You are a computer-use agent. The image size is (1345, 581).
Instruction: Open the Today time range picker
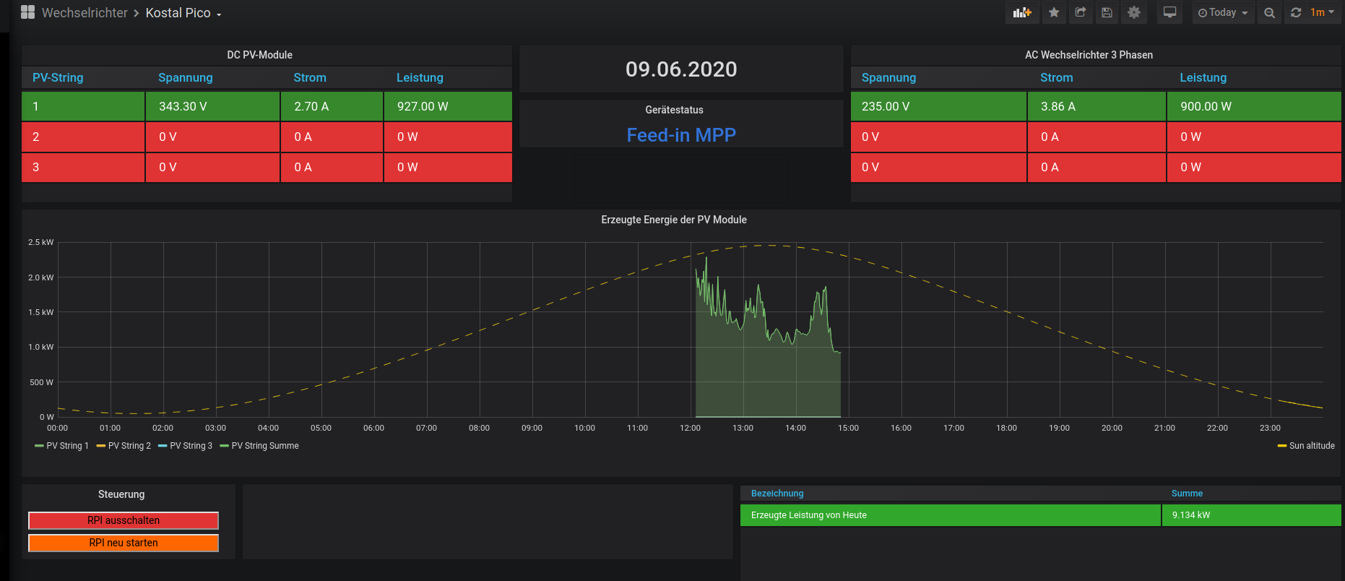[x=1222, y=12]
